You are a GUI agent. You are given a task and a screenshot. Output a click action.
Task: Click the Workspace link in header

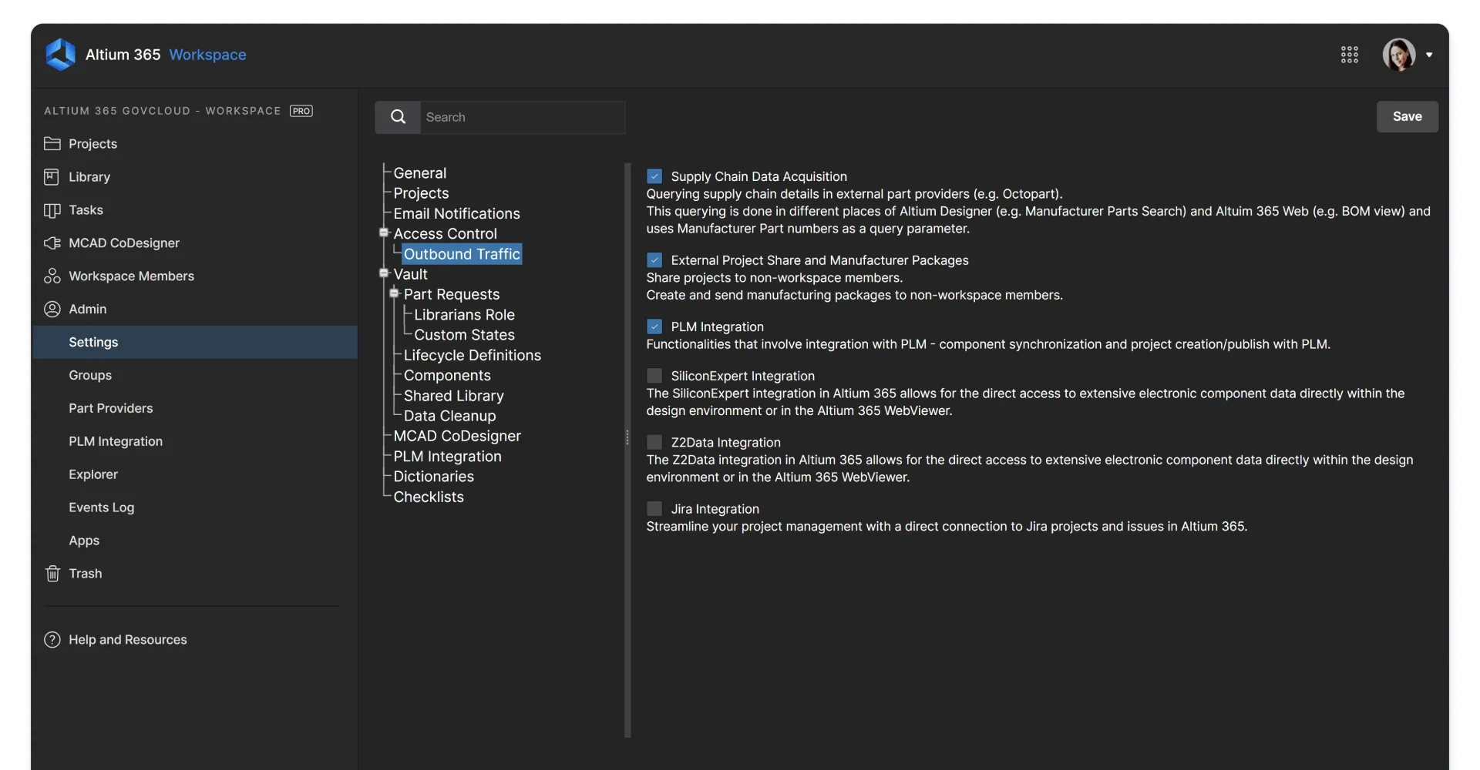pyautogui.click(x=207, y=55)
